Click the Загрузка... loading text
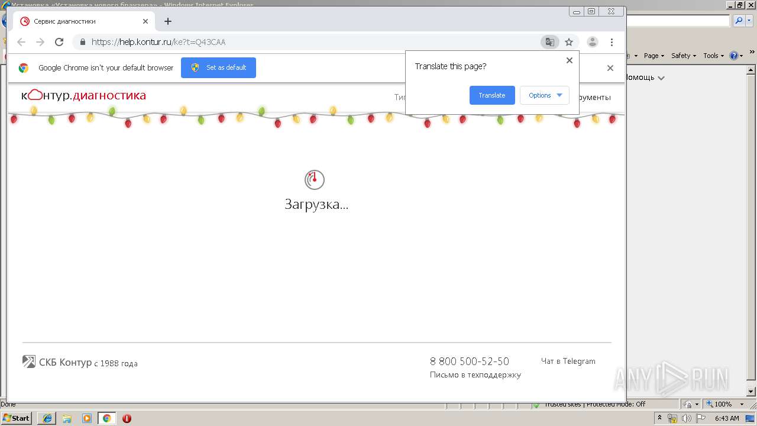 coord(316,205)
